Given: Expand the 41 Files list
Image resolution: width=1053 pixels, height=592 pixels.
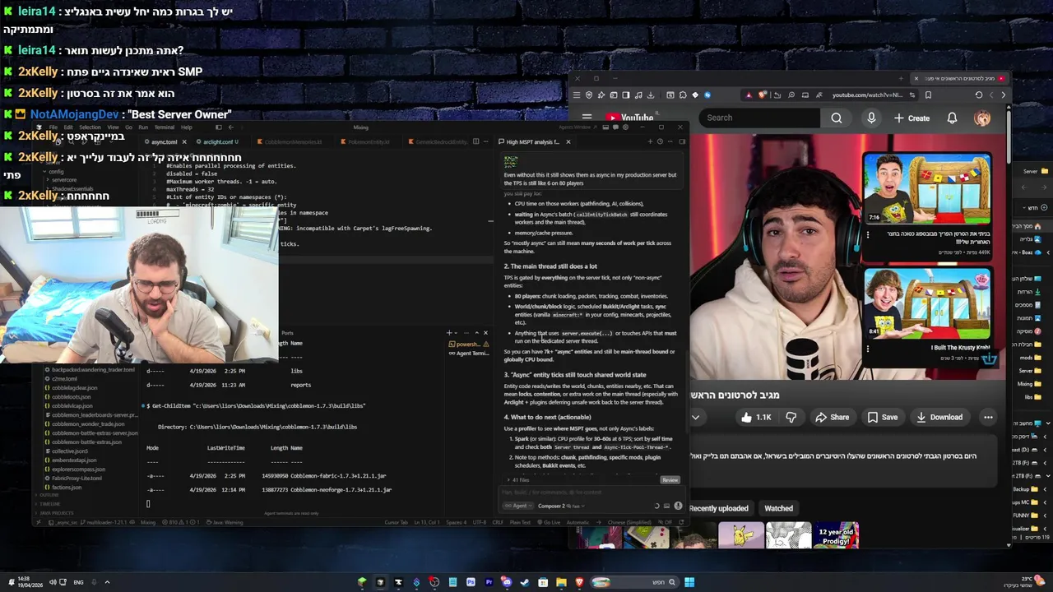Looking at the screenshot, I should click(x=519, y=480).
